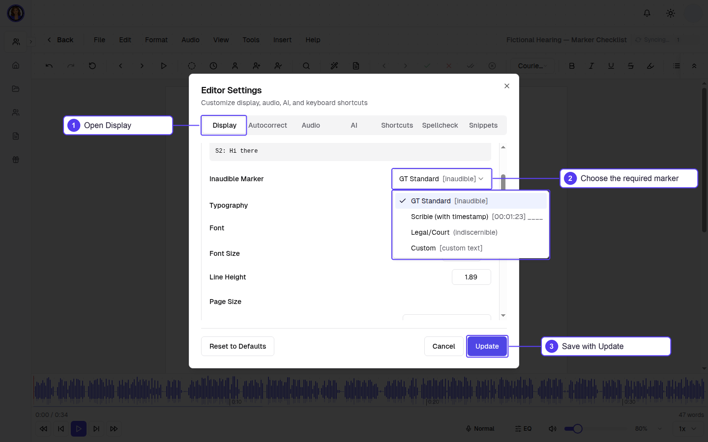Adjust the volume slider handle

click(x=578, y=429)
